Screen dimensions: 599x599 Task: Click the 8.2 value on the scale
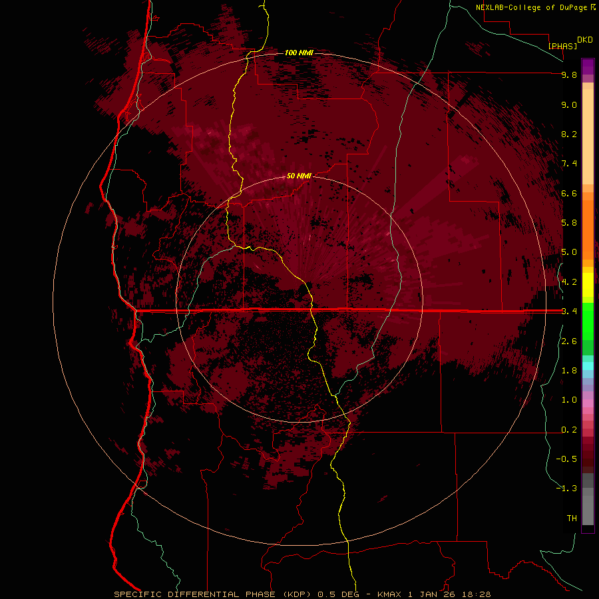click(x=569, y=134)
